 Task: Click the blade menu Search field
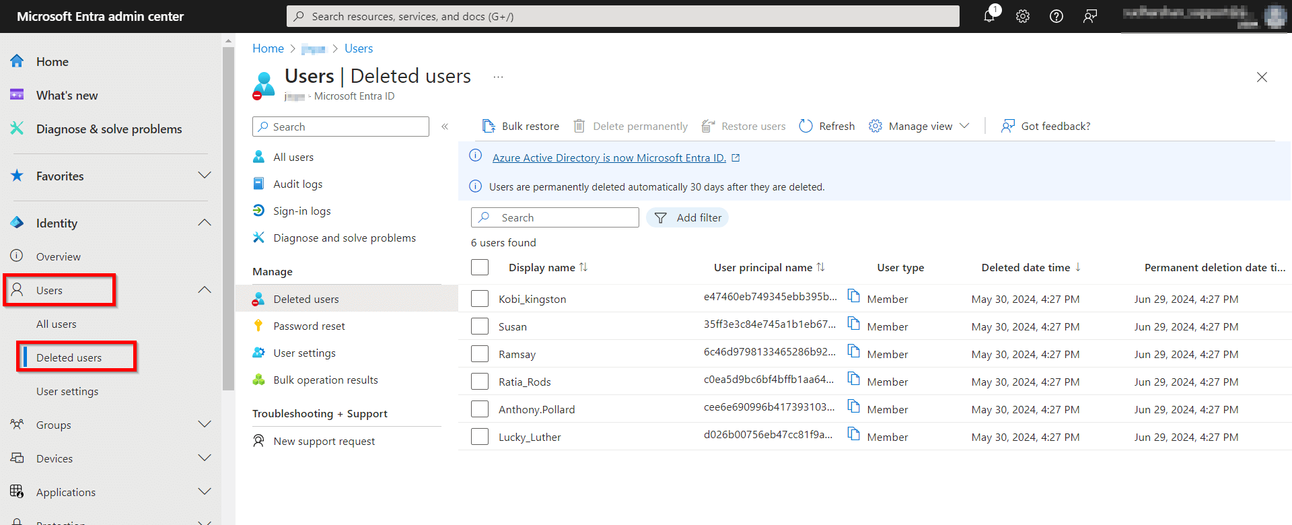[x=340, y=127]
